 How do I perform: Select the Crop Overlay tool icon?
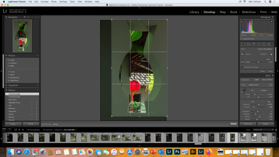coord(243,44)
